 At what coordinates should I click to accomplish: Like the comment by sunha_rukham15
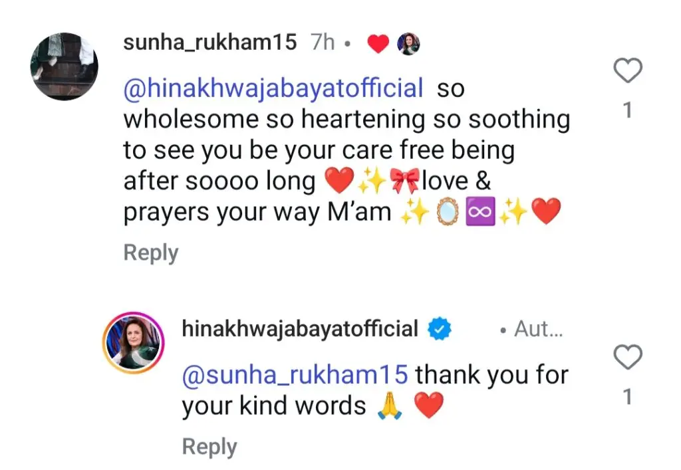click(x=628, y=70)
